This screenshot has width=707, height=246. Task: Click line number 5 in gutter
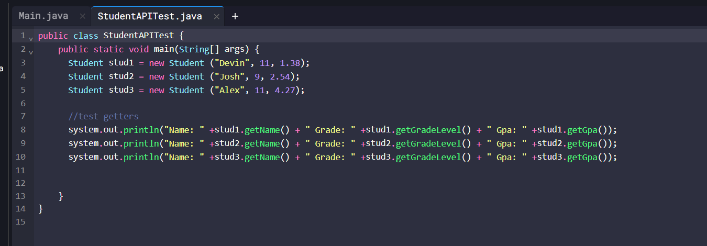click(23, 90)
